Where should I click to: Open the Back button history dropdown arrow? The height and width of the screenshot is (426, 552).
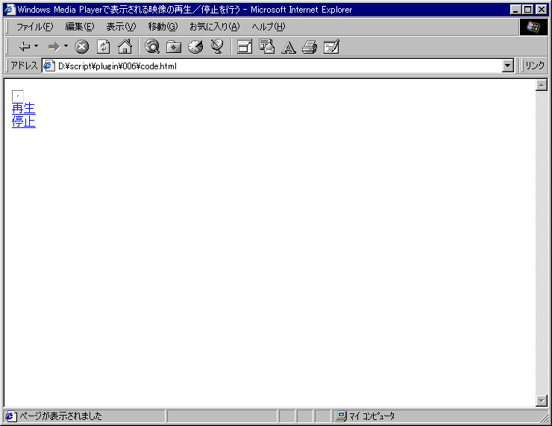pyautogui.click(x=36, y=46)
